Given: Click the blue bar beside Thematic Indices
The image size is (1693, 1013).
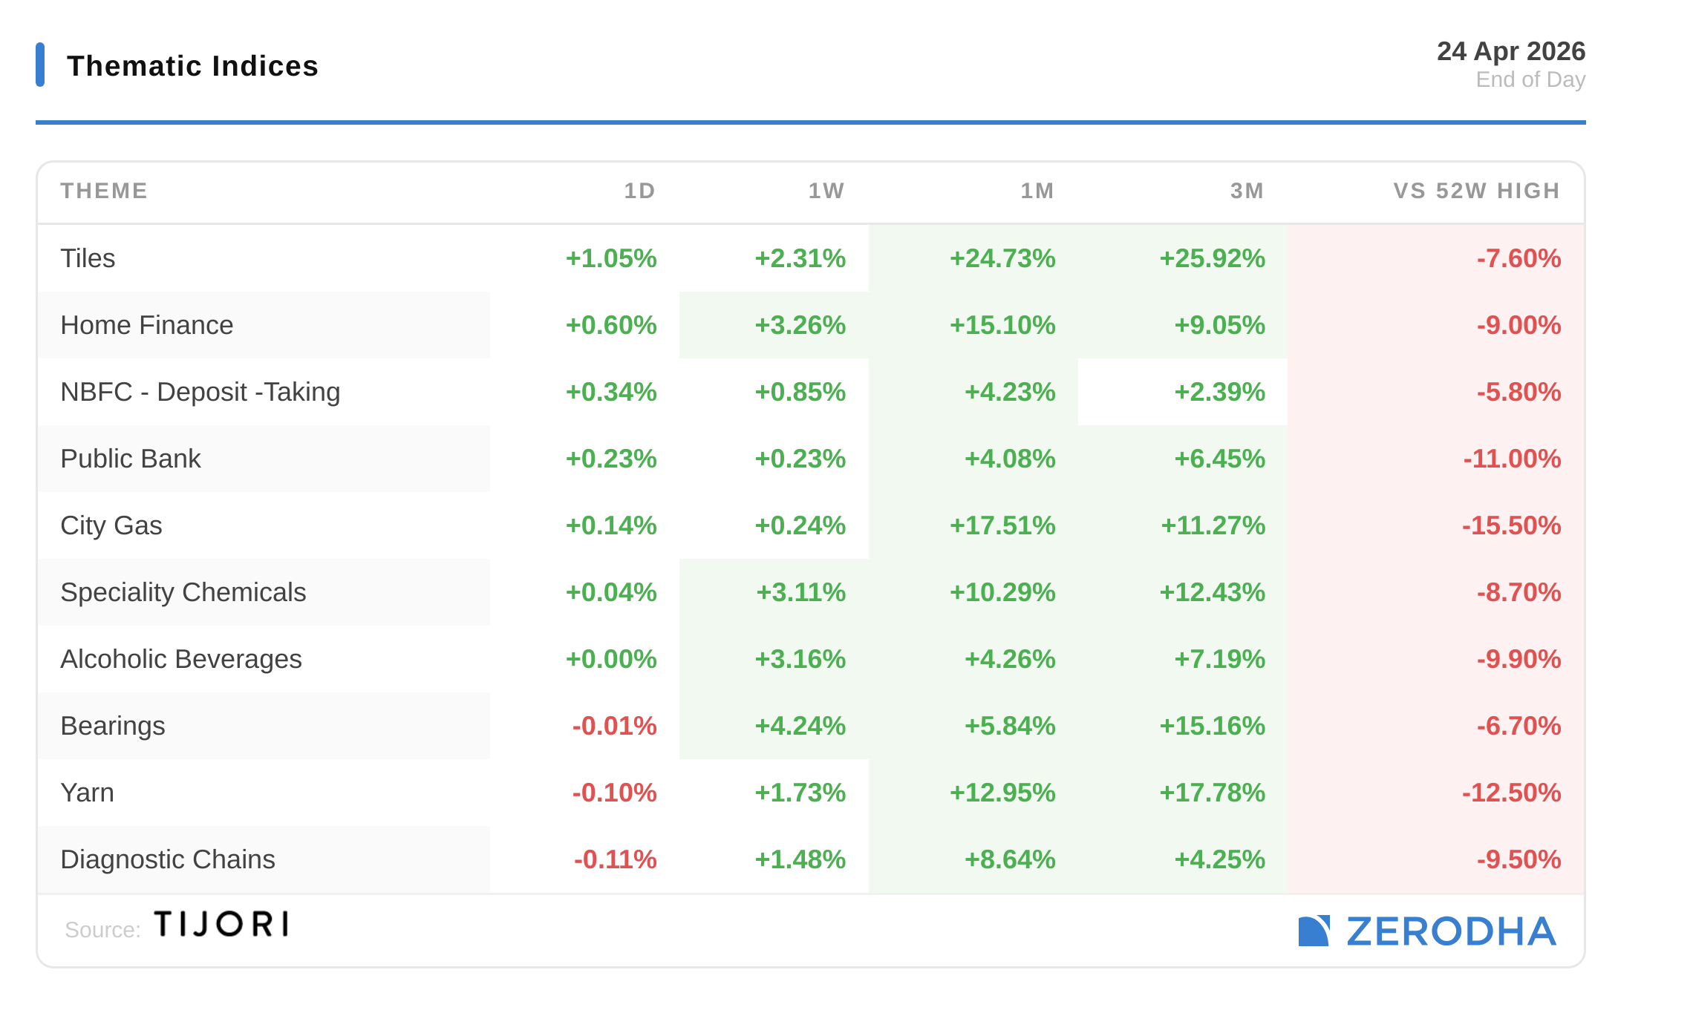Looking at the screenshot, I should point(40,65).
